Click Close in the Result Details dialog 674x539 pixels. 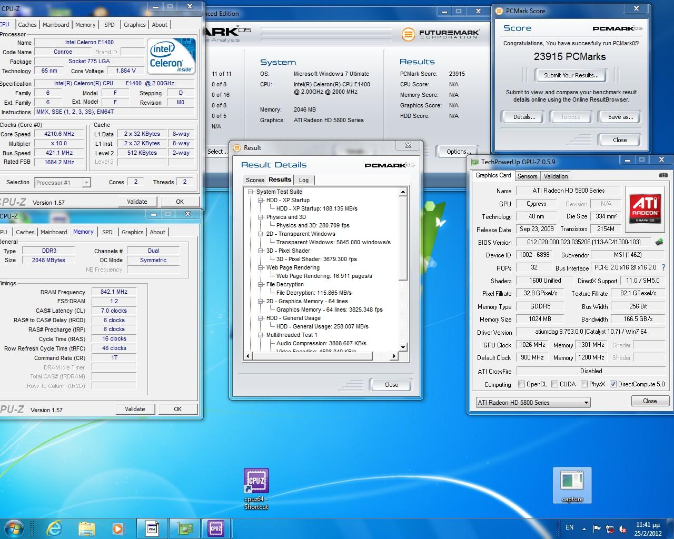(x=391, y=385)
